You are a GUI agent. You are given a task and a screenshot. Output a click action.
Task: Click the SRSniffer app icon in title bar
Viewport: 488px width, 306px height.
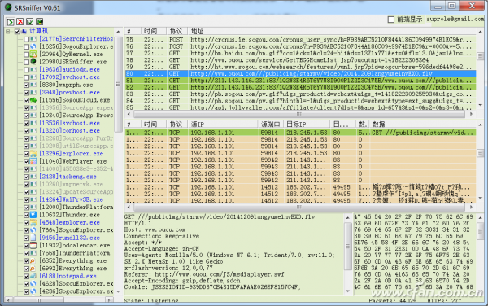8,7
